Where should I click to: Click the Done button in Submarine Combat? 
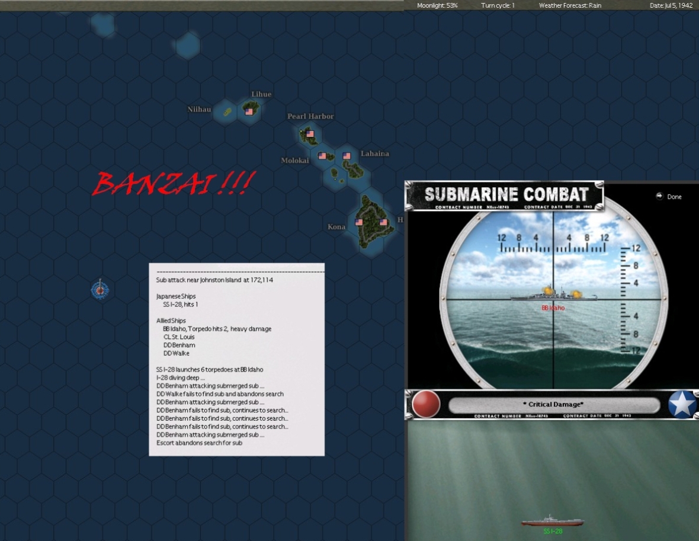(x=669, y=196)
